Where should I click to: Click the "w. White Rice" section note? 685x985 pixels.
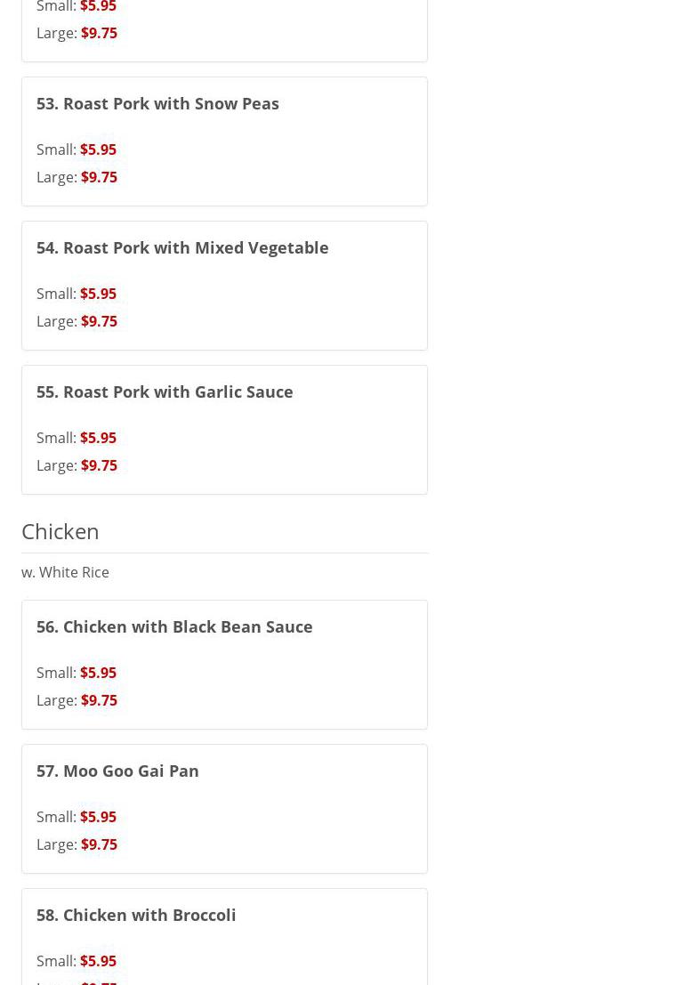[65, 572]
